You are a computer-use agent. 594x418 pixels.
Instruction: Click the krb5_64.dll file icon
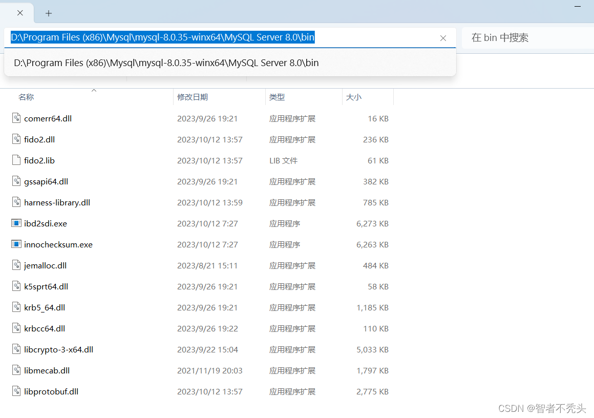click(x=16, y=307)
